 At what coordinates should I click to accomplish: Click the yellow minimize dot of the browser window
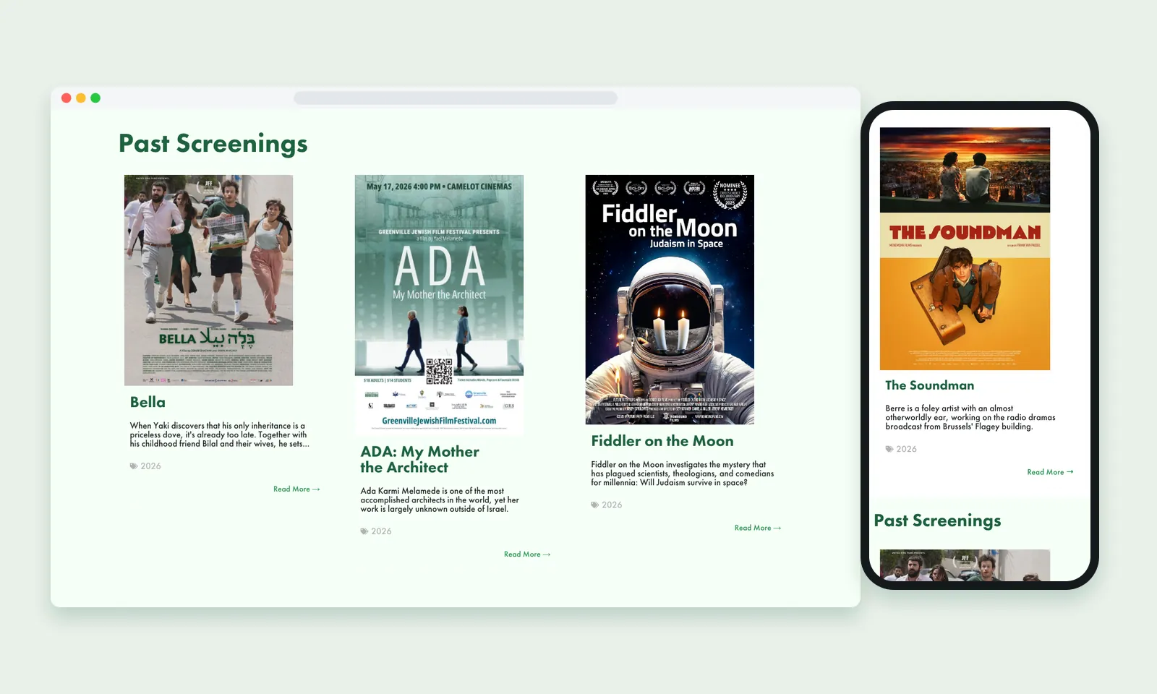tap(81, 98)
